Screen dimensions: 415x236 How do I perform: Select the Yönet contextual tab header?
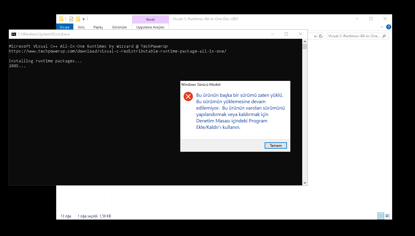coord(150,20)
